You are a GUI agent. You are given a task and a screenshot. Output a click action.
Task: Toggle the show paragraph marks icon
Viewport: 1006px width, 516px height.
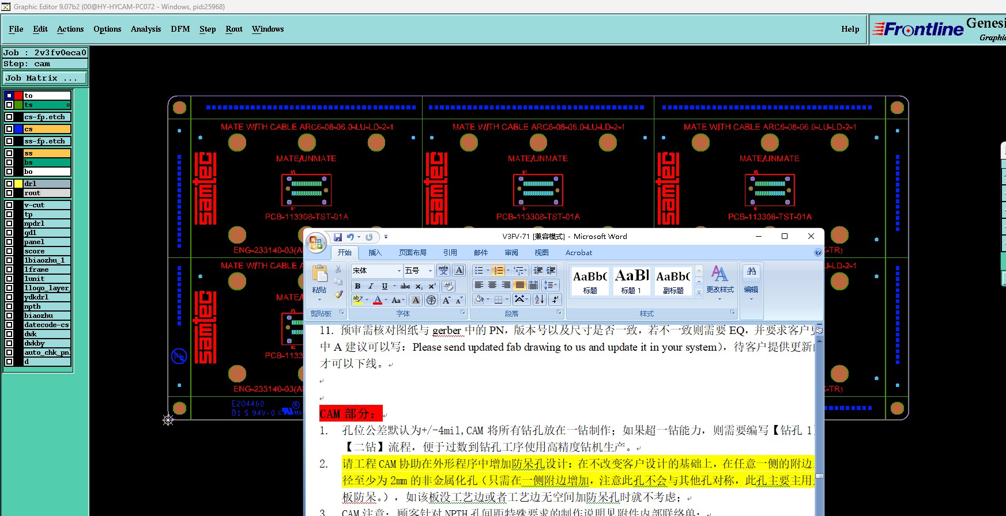[x=555, y=299]
